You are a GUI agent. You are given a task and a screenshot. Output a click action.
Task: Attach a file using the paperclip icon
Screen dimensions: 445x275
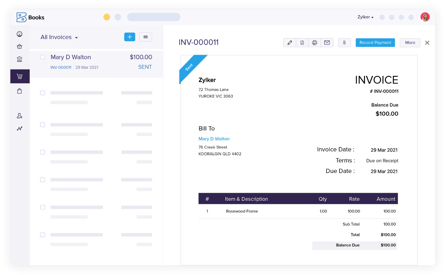click(x=344, y=42)
